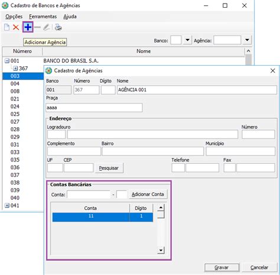
Task: Close the Cadastro de Agências dialog
Action: (272, 70)
